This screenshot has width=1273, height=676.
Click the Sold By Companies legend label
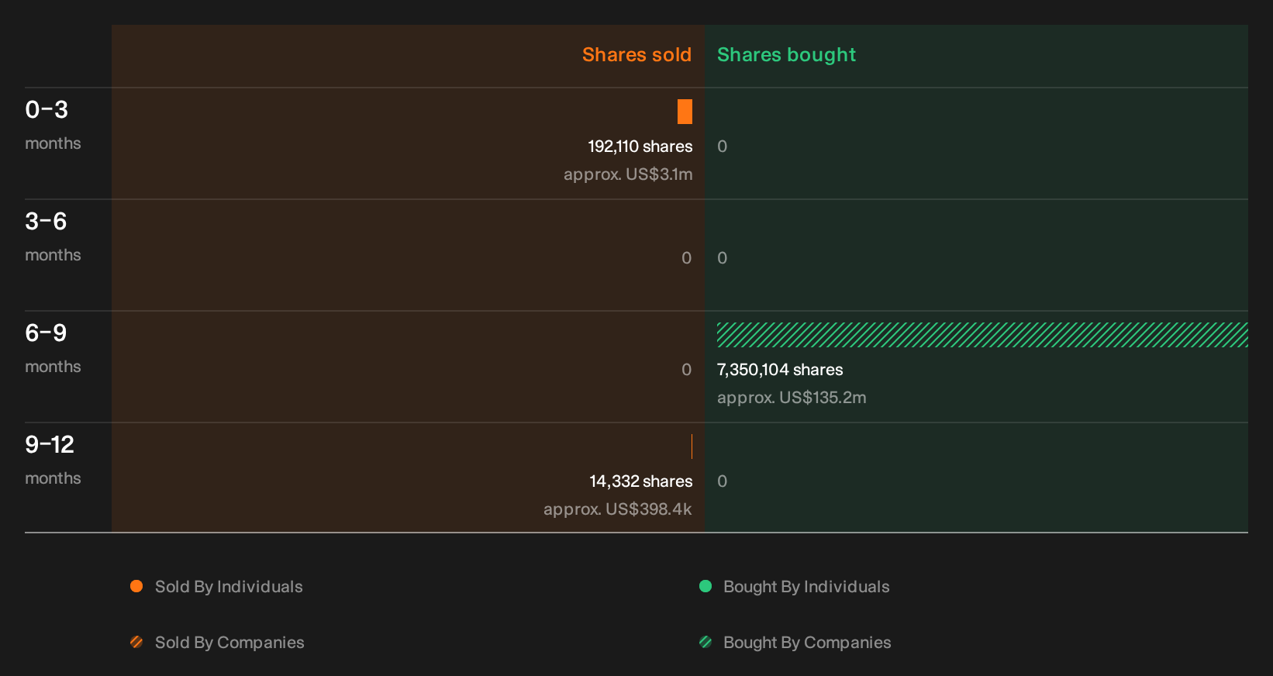pyautogui.click(x=229, y=643)
